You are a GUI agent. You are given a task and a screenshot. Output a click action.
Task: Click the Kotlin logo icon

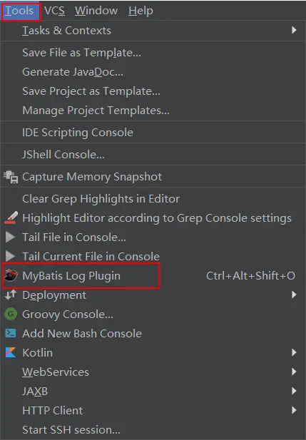(x=11, y=352)
